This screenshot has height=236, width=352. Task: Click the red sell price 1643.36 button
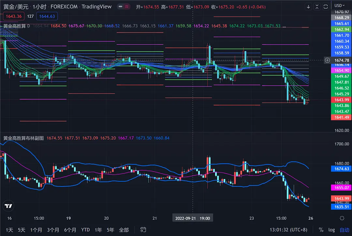click(x=13, y=16)
